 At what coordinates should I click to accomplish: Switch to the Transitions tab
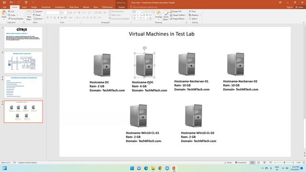point(46,7)
